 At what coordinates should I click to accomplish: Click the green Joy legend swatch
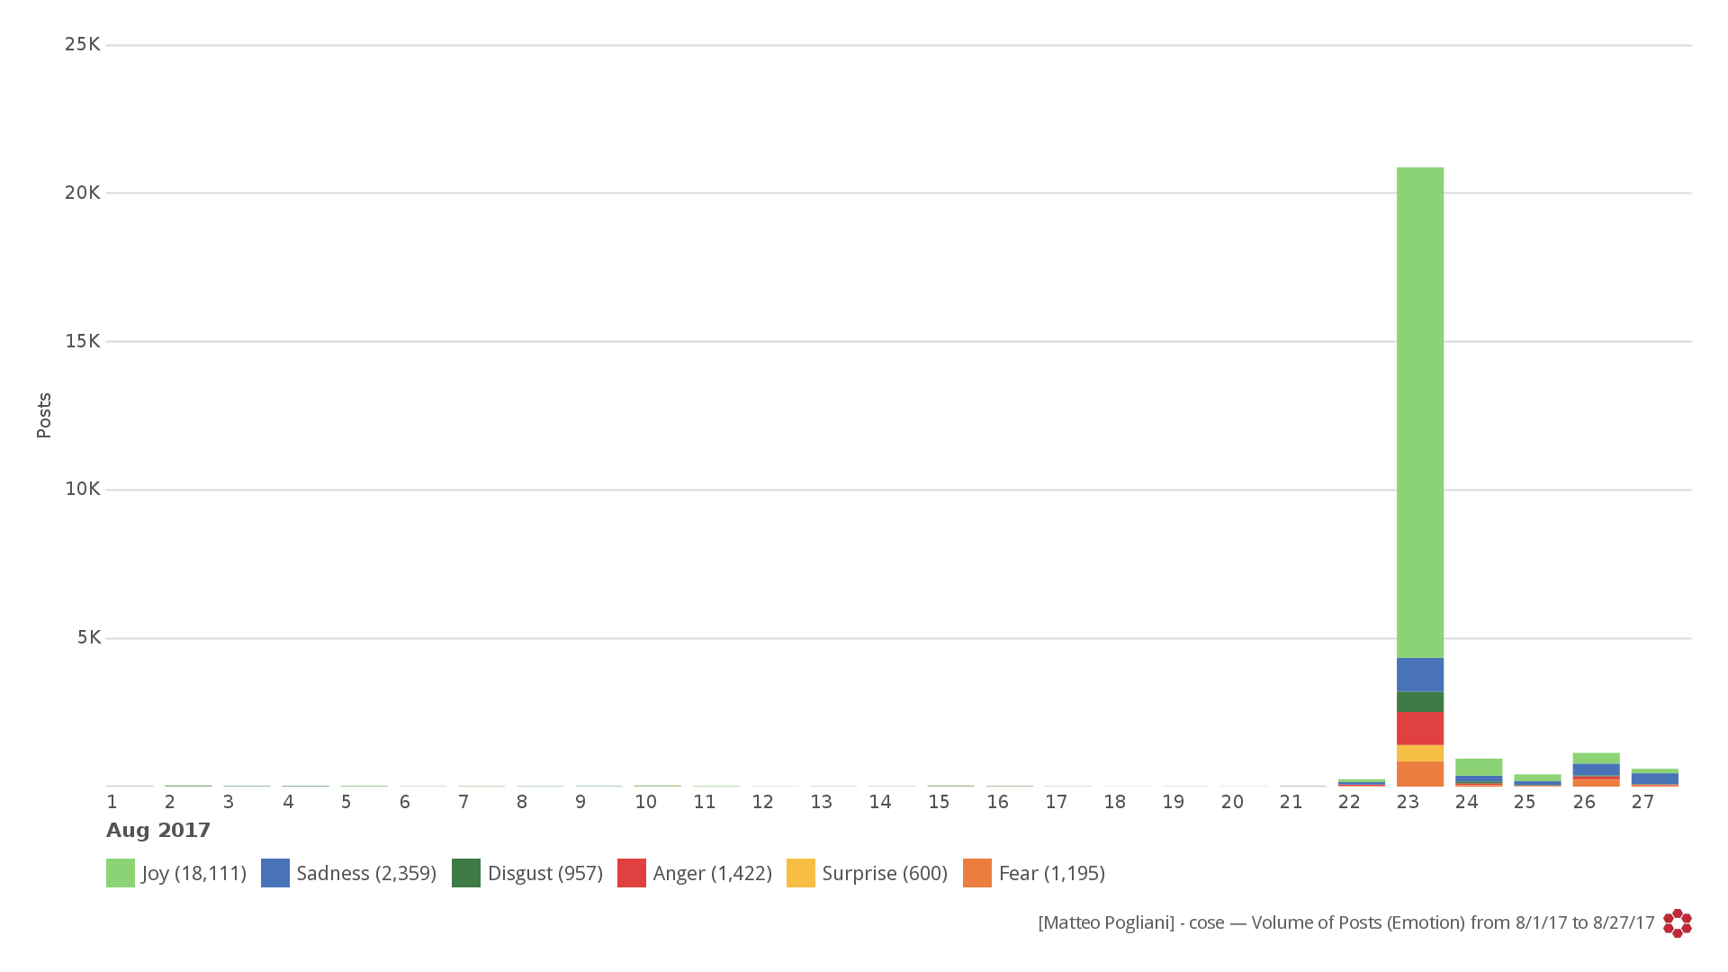pos(120,873)
